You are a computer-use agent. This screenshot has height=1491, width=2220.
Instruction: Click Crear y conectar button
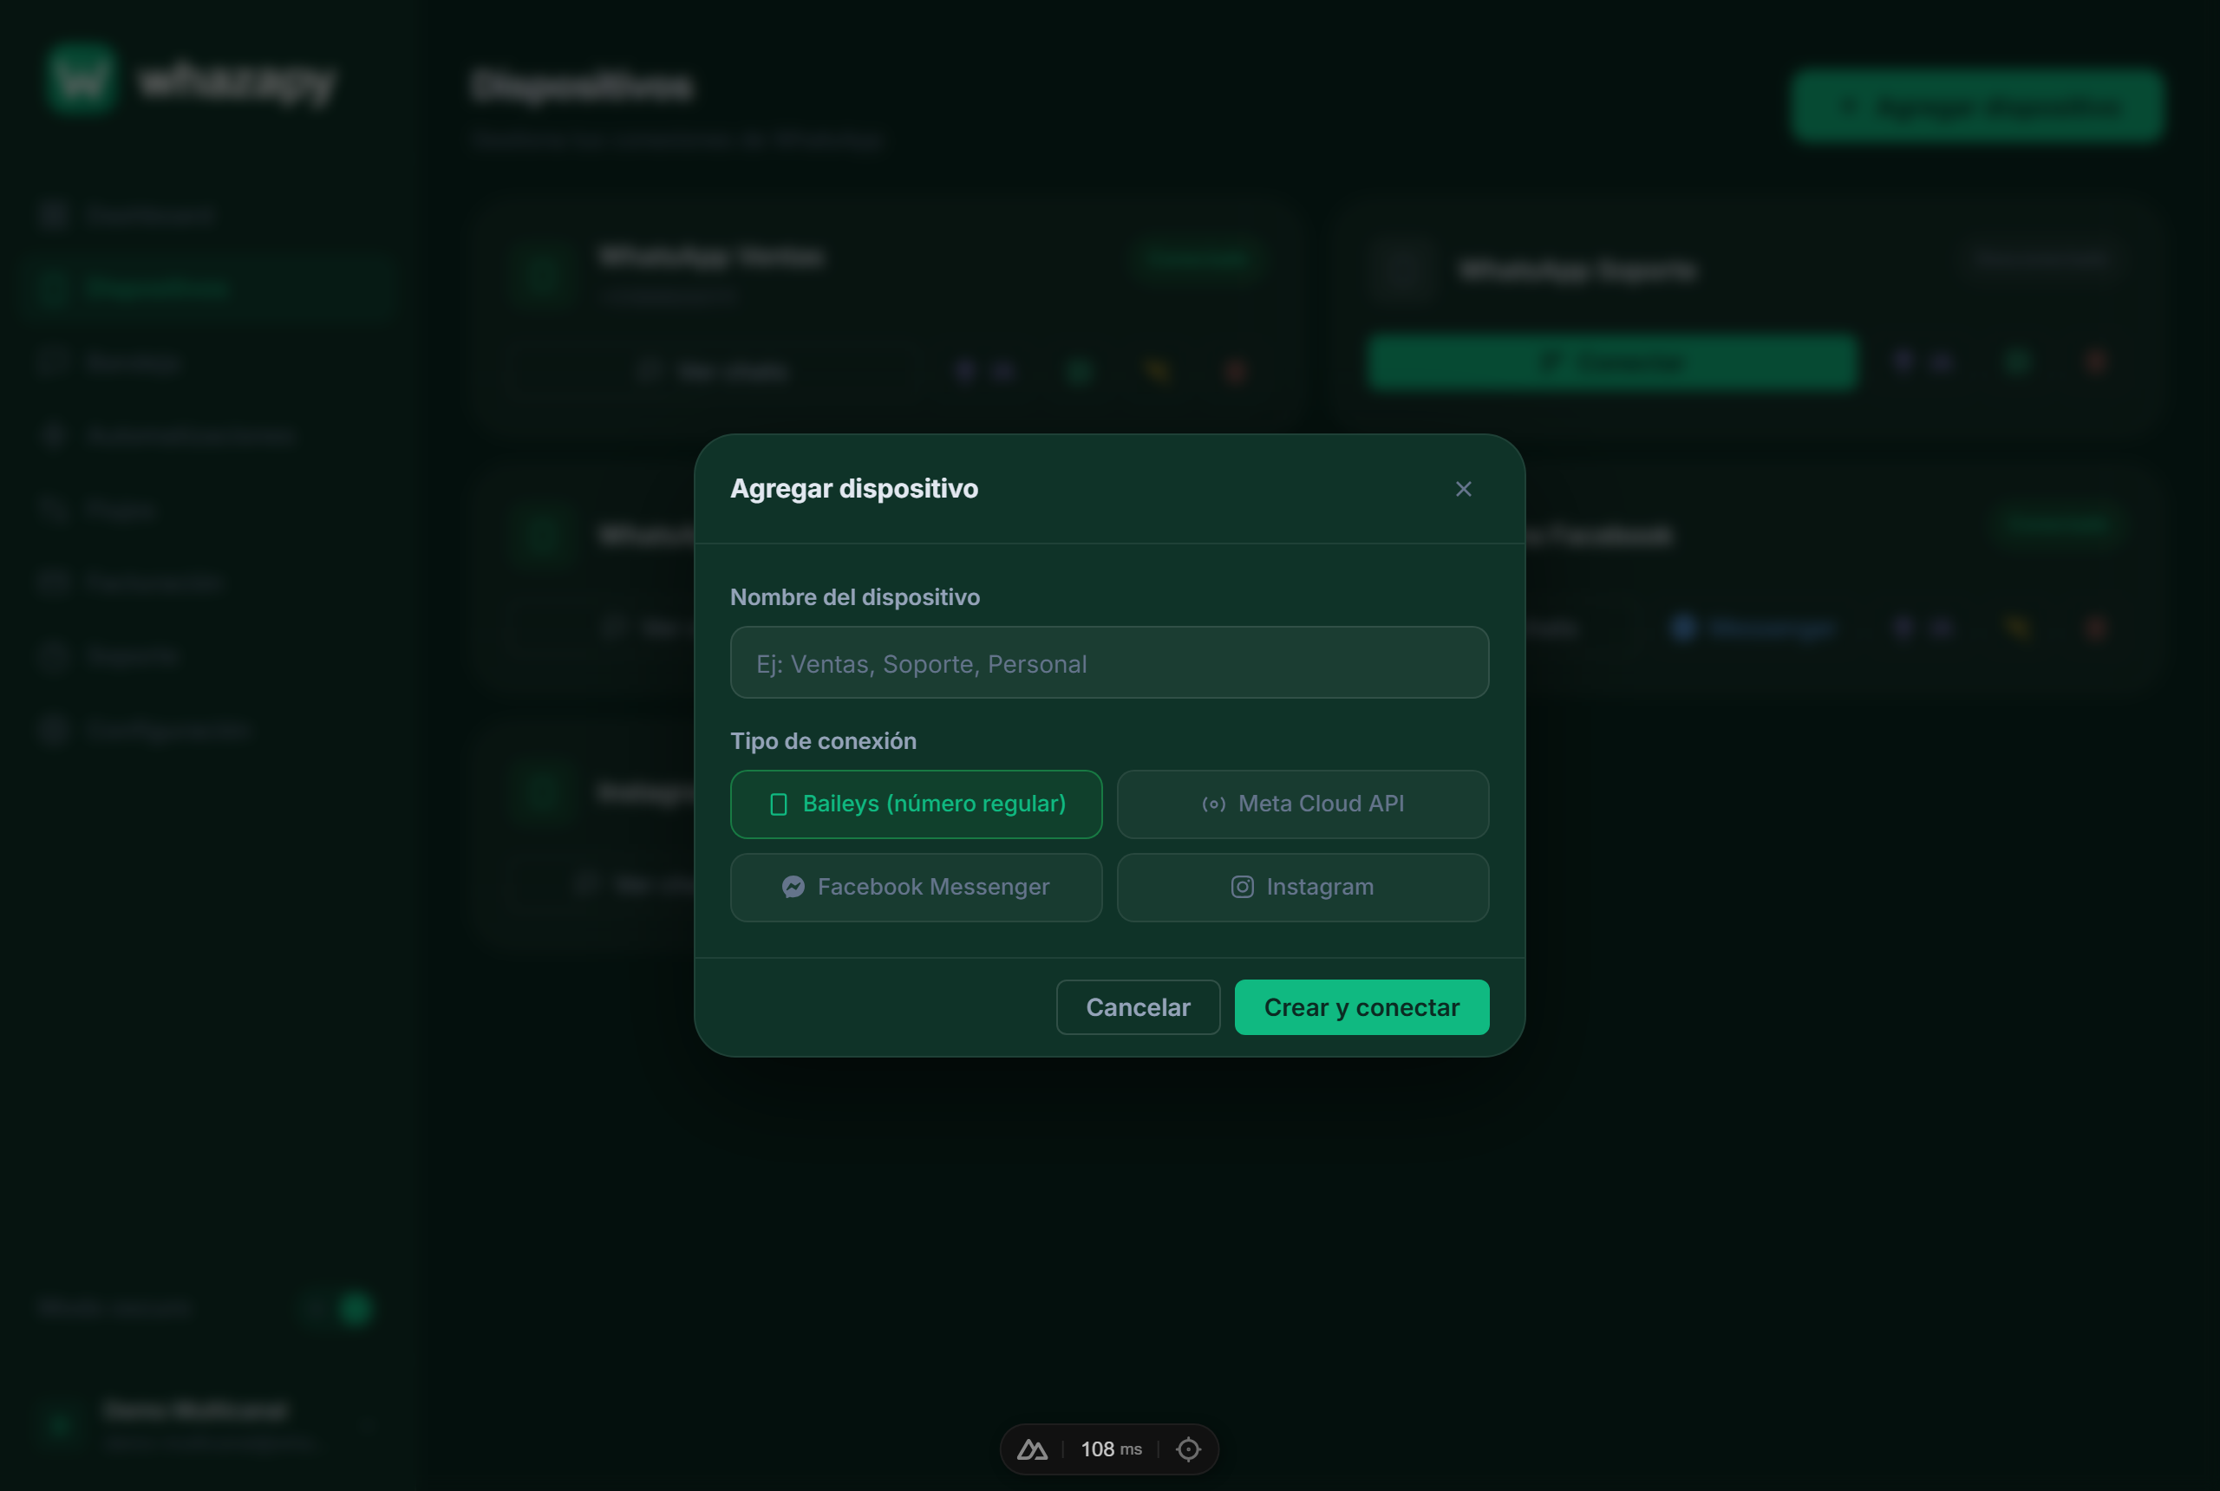[x=1361, y=1007]
